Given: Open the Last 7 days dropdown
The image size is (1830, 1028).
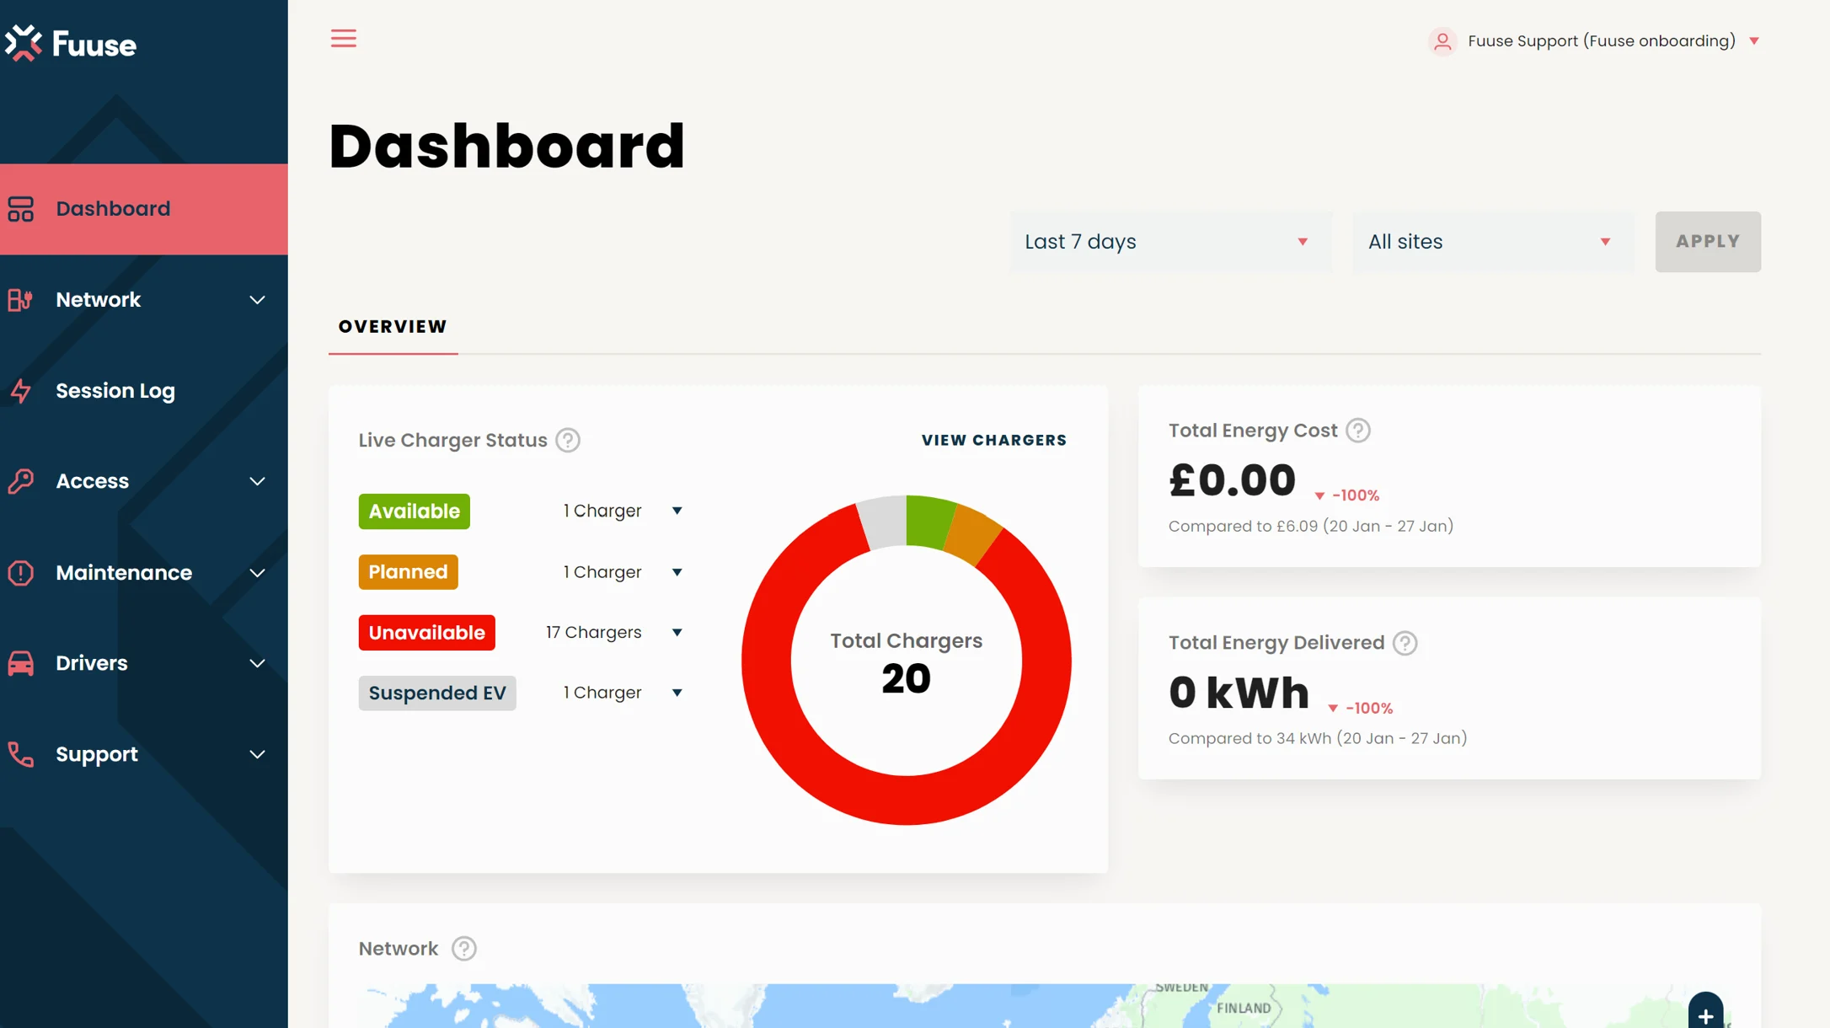Looking at the screenshot, I should coord(1171,242).
